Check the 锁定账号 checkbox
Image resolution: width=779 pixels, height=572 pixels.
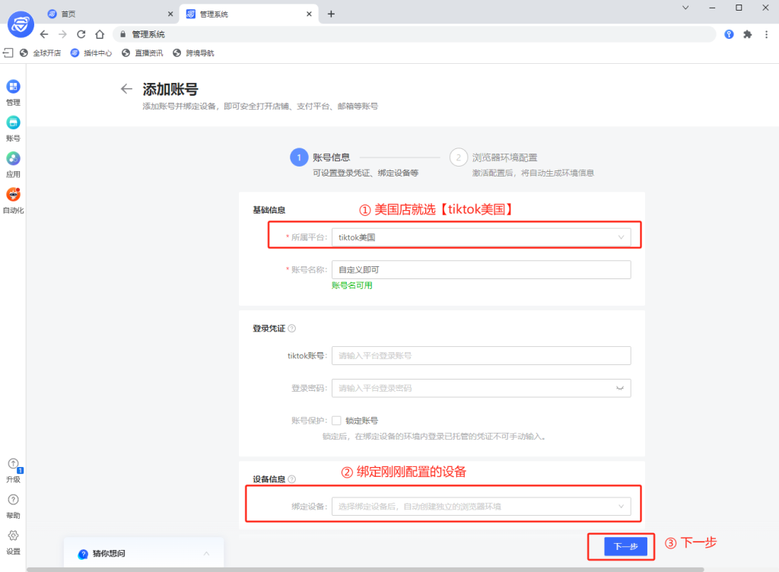pos(336,421)
